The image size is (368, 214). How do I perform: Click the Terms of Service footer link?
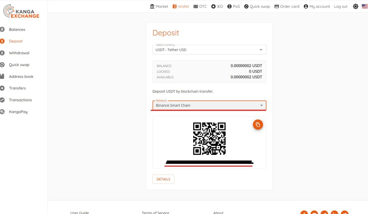coord(155,212)
